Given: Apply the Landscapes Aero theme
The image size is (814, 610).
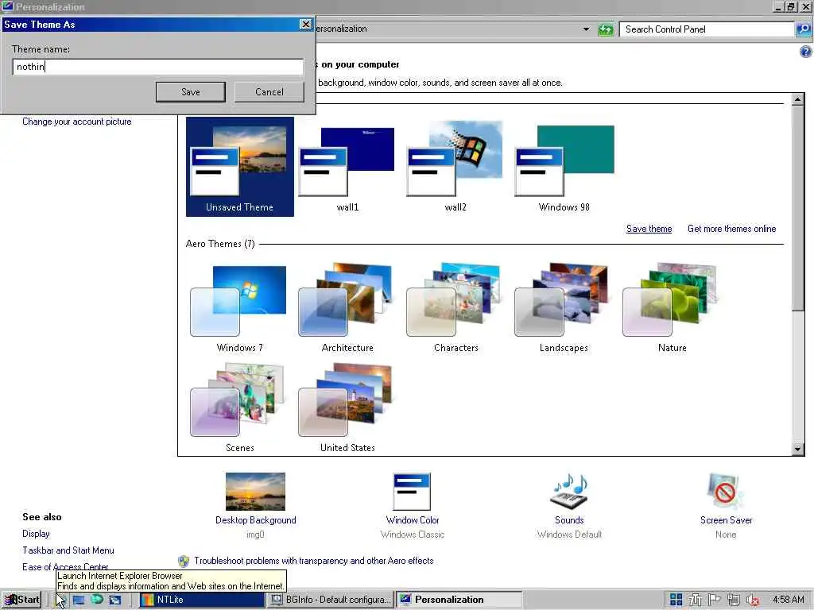Looking at the screenshot, I should coord(564,309).
